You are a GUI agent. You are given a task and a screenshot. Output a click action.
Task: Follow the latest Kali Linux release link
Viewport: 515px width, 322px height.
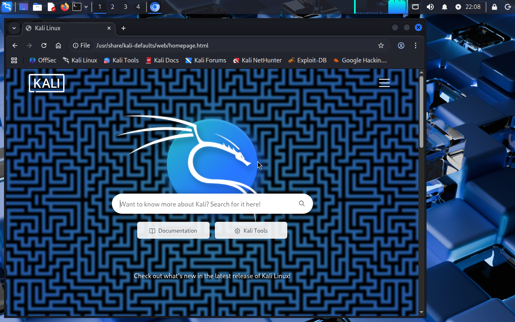212,276
